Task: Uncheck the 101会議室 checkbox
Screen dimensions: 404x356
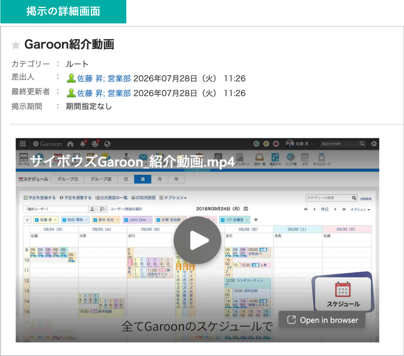Action: coord(223,220)
